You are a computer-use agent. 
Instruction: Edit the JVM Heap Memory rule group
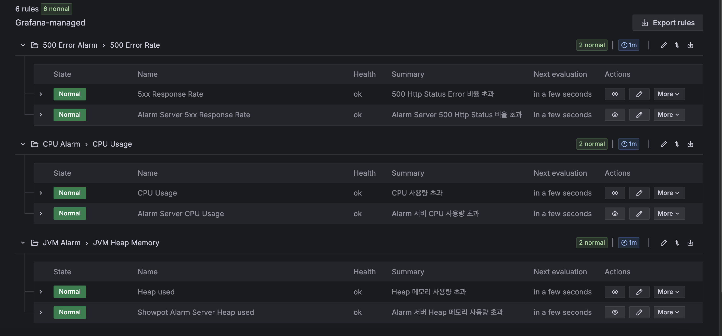(x=663, y=243)
